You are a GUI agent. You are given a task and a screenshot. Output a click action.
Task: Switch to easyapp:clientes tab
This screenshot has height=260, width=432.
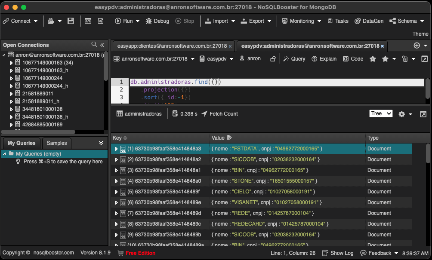(x=172, y=46)
